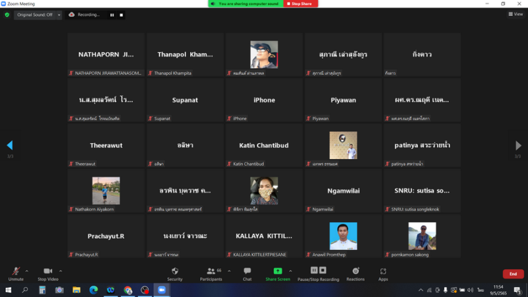This screenshot has height=297, width=528.
Task: Expand Share Screen options arrow
Action: click(x=290, y=271)
